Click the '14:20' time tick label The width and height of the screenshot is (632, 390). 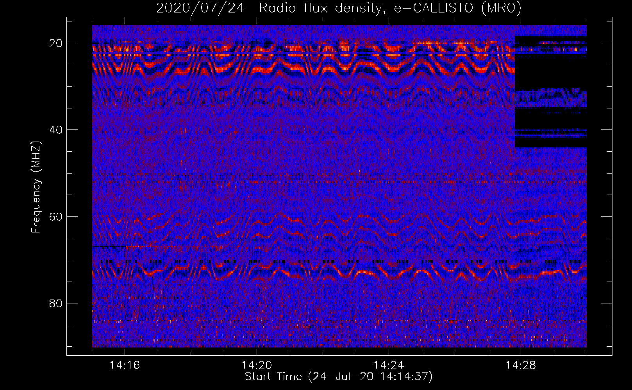pyautogui.click(x=257, y=365)
